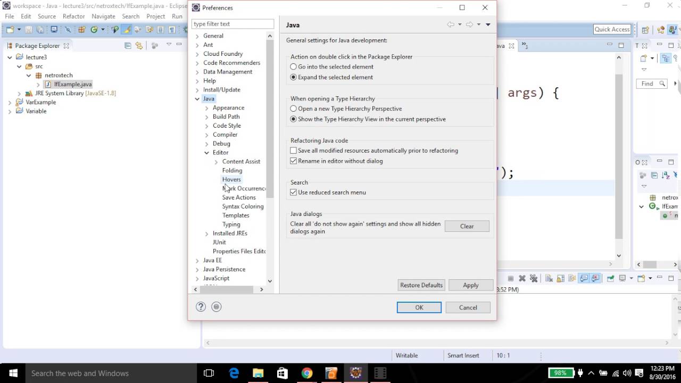Open Chrome from the taskbar
Image resolution: width=681 pixels, height=383 pixels.
tap(307, 373)
